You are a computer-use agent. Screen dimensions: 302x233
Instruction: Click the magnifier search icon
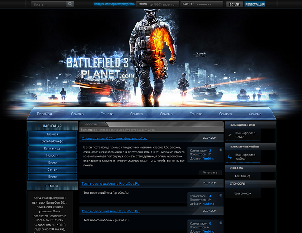[70, 4]
